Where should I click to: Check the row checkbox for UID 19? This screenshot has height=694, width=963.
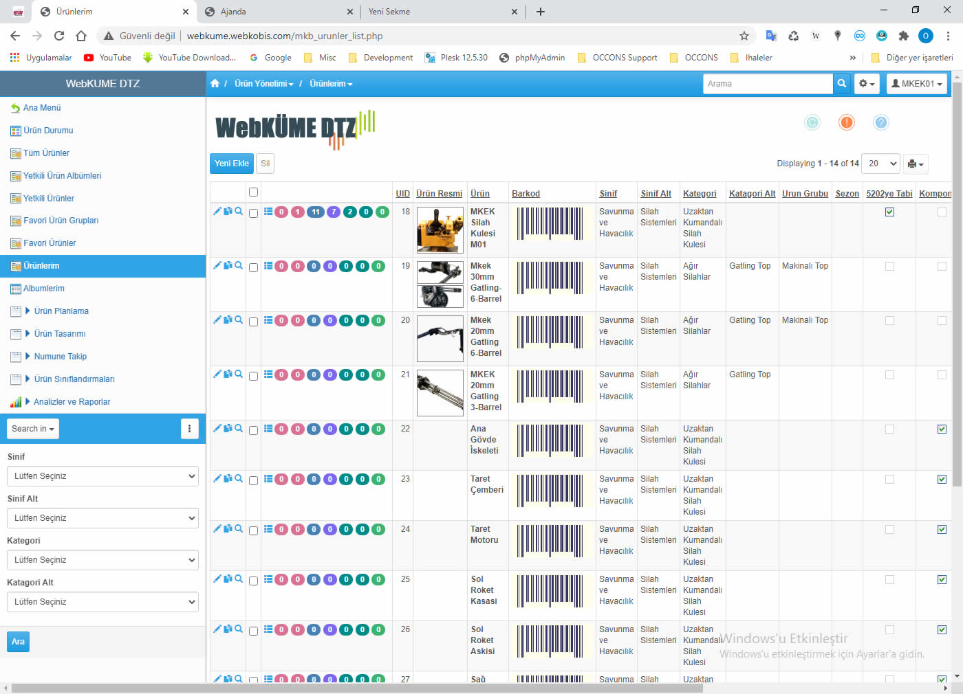coord(253,268)
